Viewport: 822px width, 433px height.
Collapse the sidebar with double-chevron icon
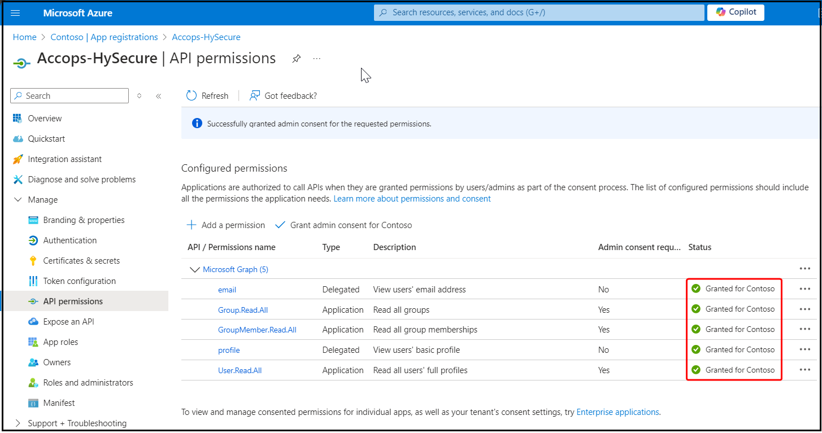pyautogui.click(x=159, y=96)
